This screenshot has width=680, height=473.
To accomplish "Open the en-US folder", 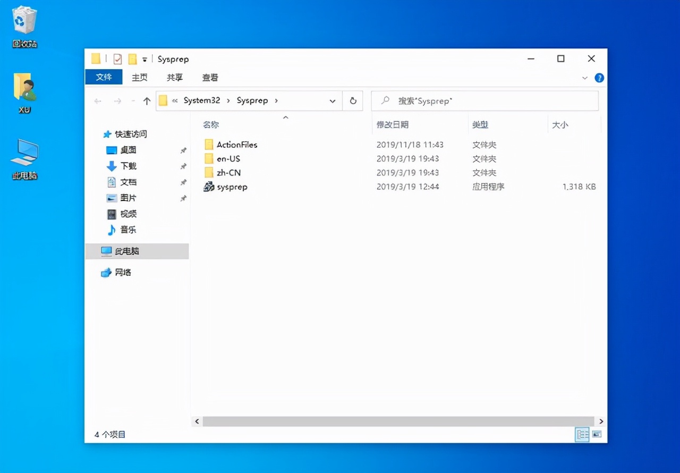I will coord(226,158).
